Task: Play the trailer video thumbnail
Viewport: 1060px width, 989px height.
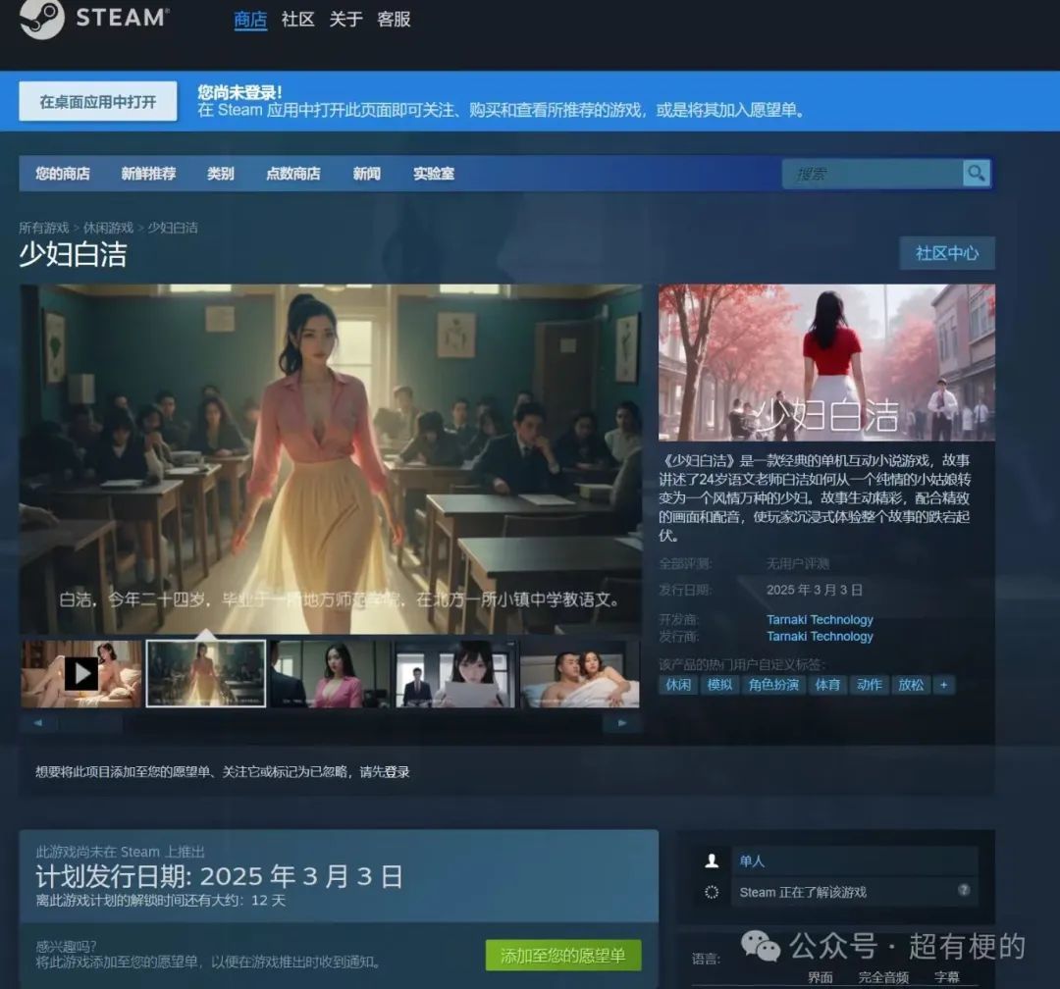Action: (81, 673)
